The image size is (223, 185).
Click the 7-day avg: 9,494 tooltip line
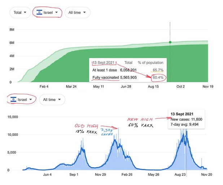click(184, 125)
